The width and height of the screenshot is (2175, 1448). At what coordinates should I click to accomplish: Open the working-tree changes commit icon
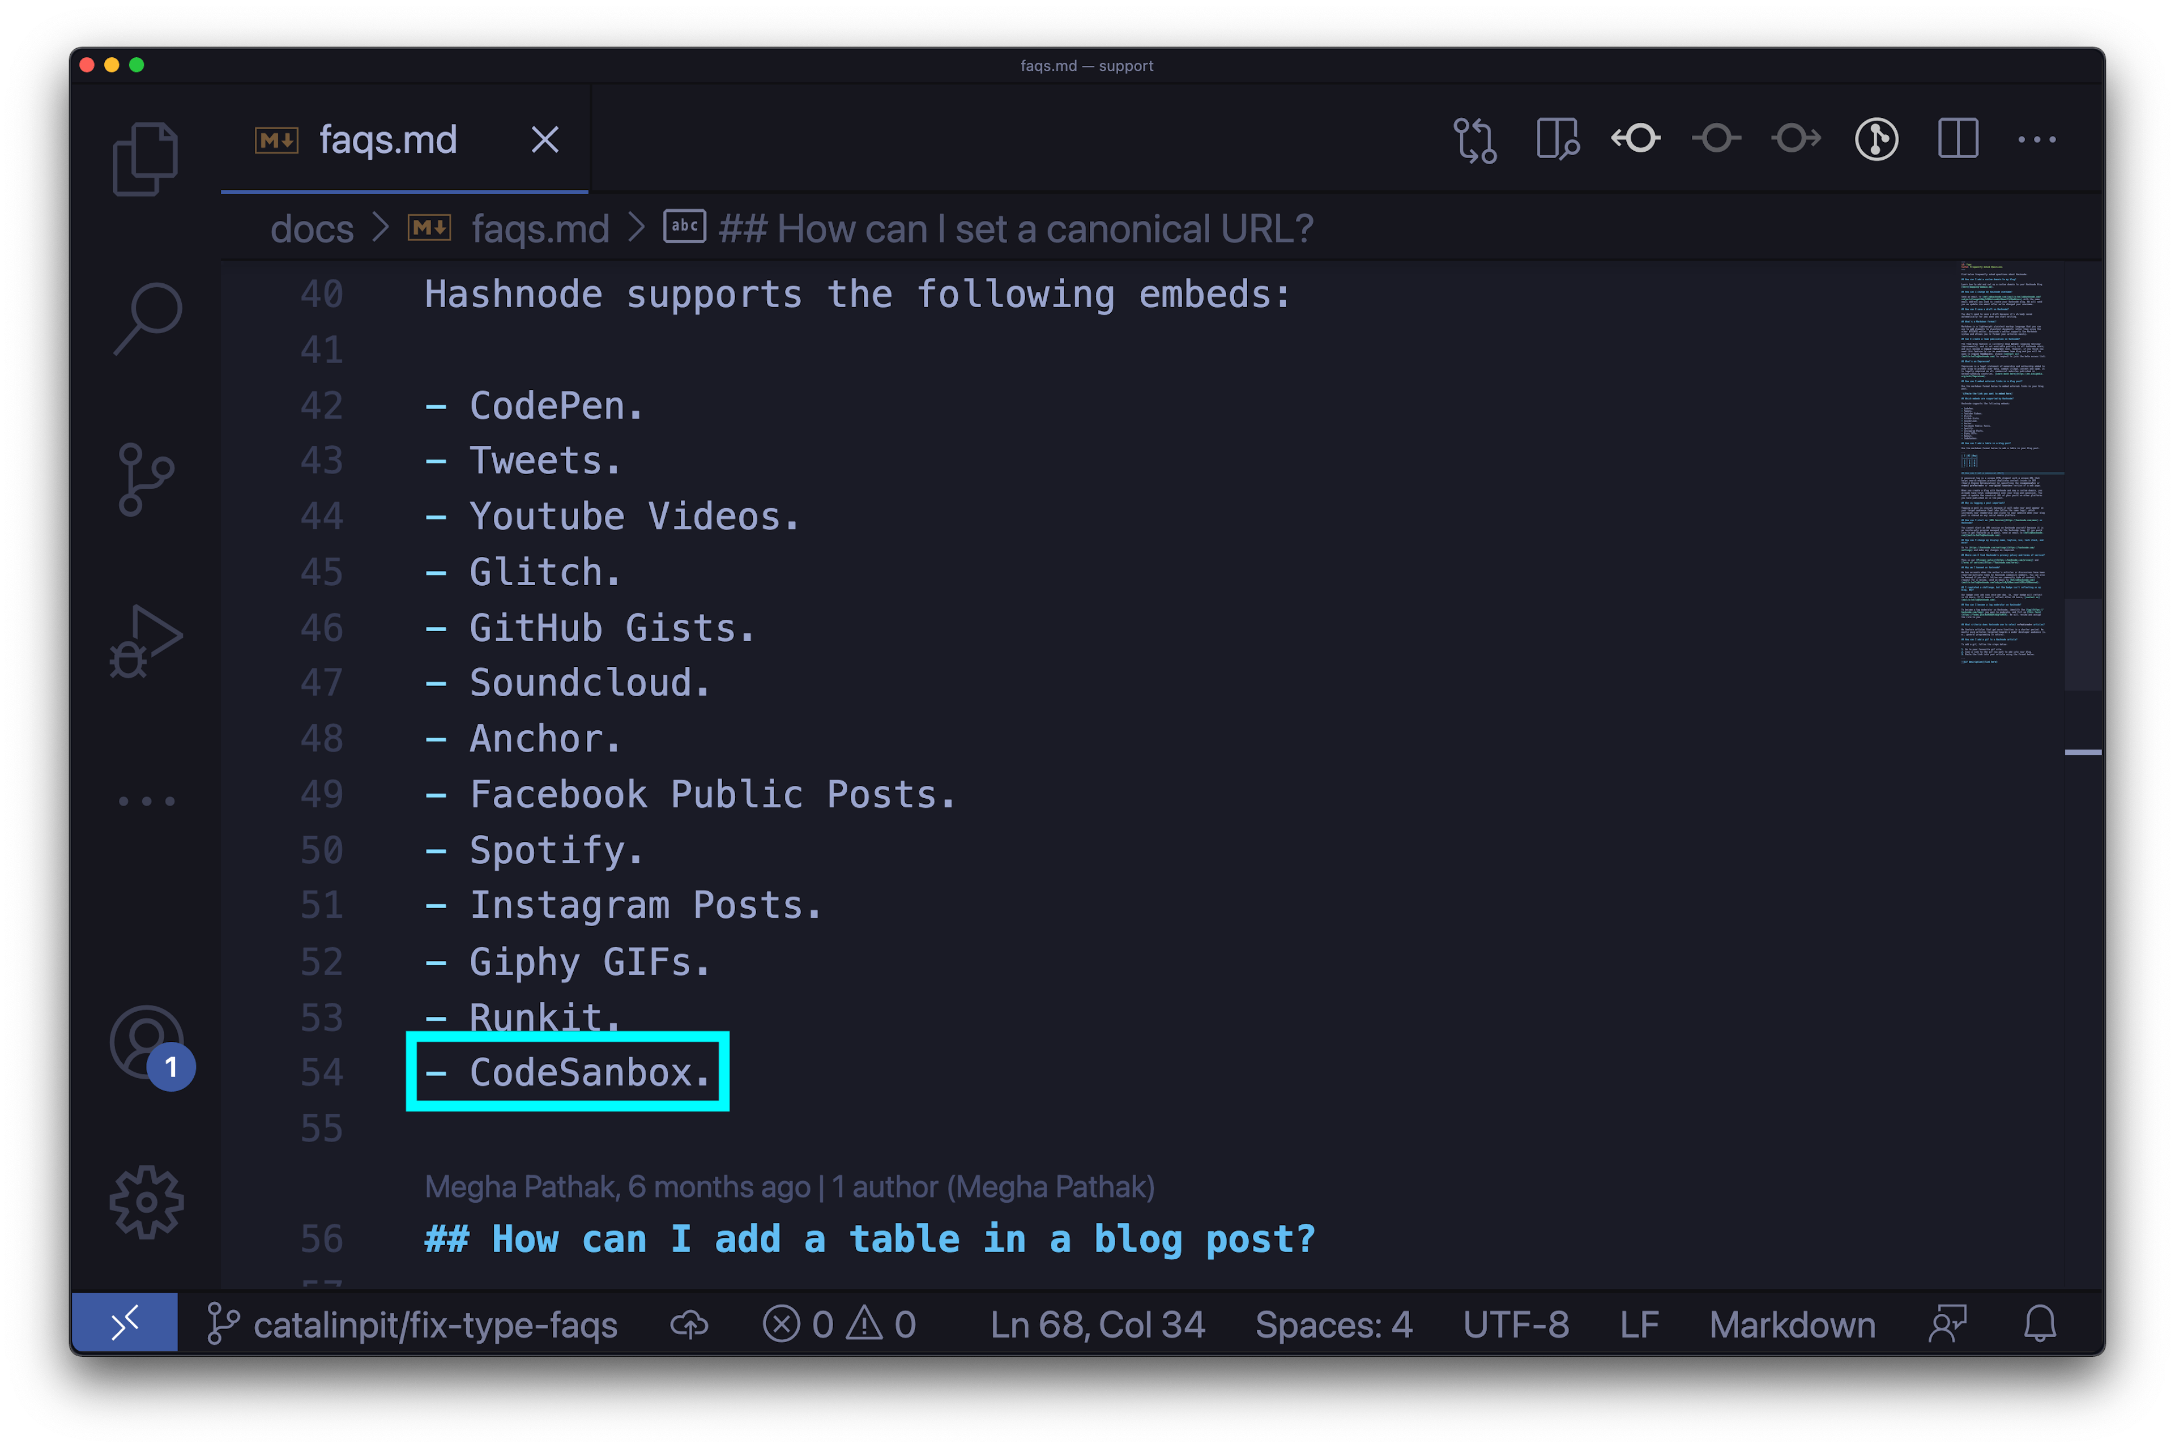(x=1716, y=139)
